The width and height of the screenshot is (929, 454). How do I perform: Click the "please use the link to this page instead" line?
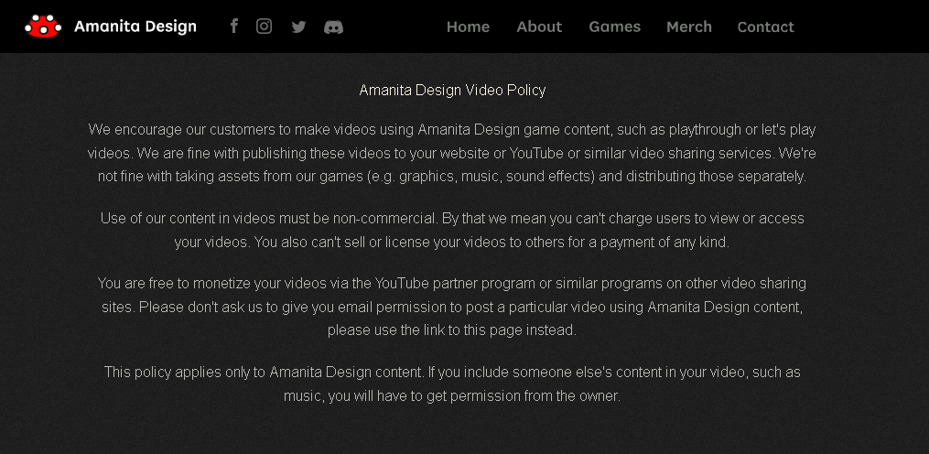[x=452, y=330]
